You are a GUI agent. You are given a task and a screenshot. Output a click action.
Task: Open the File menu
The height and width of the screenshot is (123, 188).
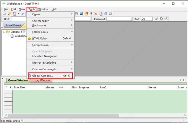tap(6, 9)
